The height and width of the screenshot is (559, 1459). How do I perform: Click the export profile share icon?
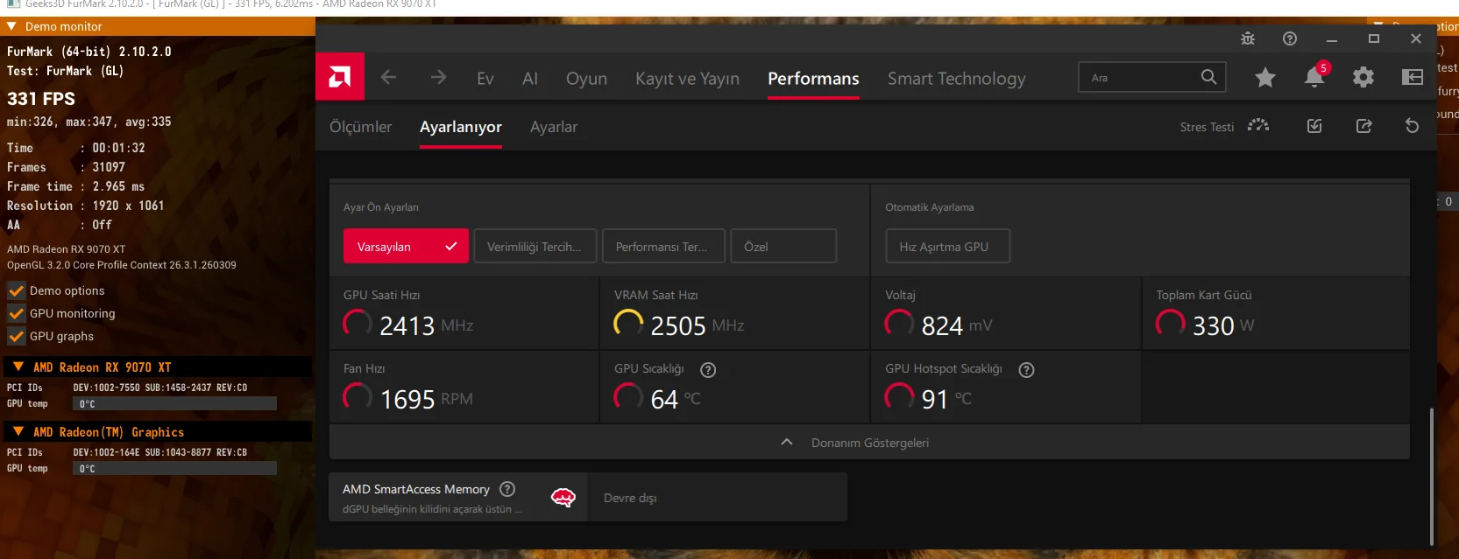click(x=1363, y=126)
